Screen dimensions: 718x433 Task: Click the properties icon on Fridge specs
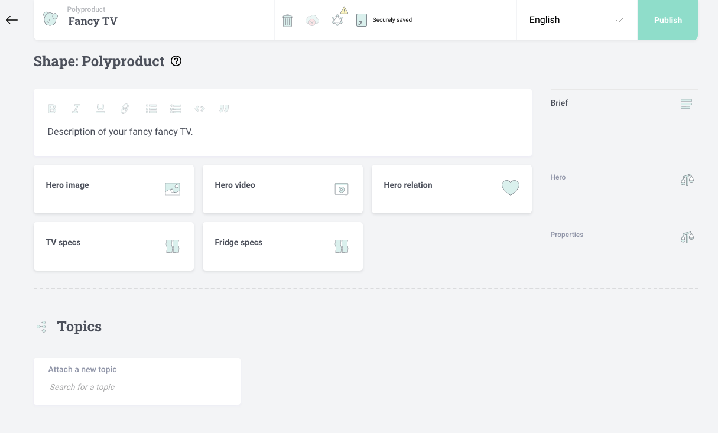(342, 246)
